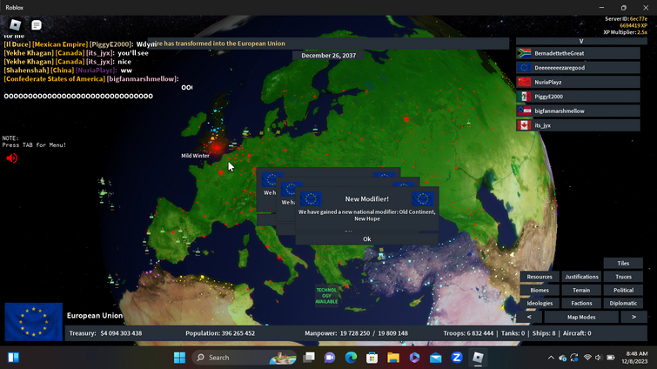
Task: Select player NuriaPlayz in the list
Action: pyautogui.click(x=578, y=82)
